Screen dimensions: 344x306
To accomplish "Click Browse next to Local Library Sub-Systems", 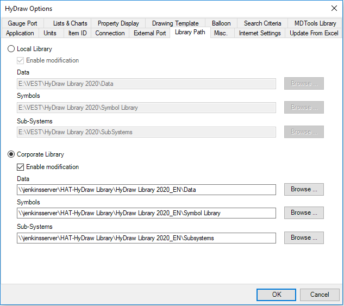I will click(x=304, y=132).
